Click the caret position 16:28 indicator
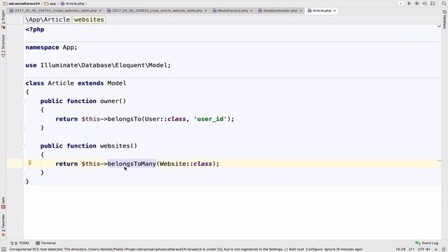Screen dimensions: 448x252 (400, 249)
